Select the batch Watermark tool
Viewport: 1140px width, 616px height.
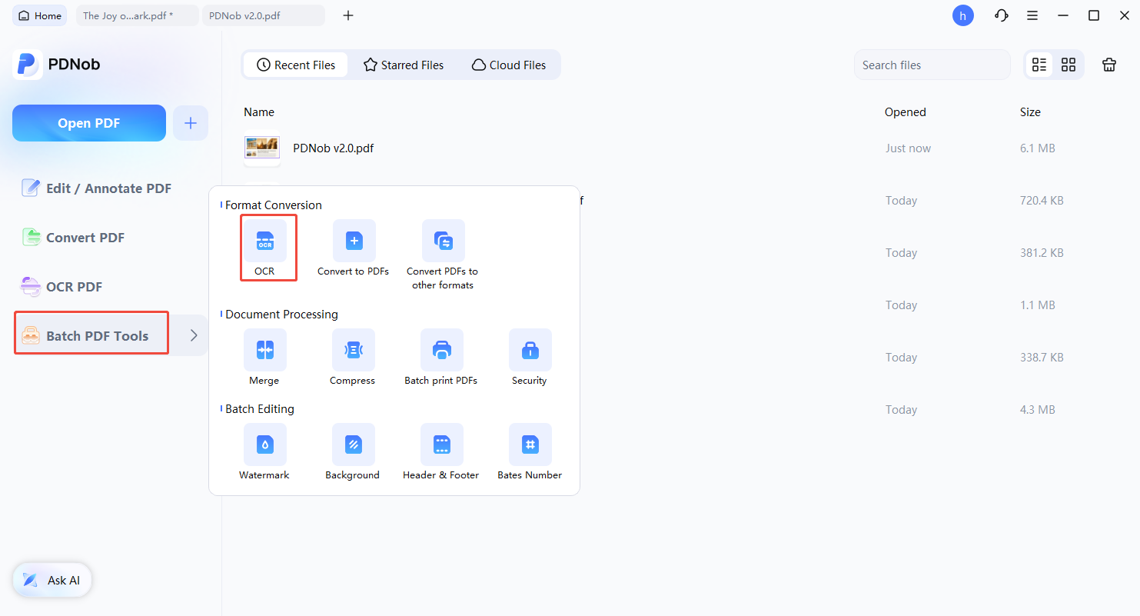click(265, 445)
